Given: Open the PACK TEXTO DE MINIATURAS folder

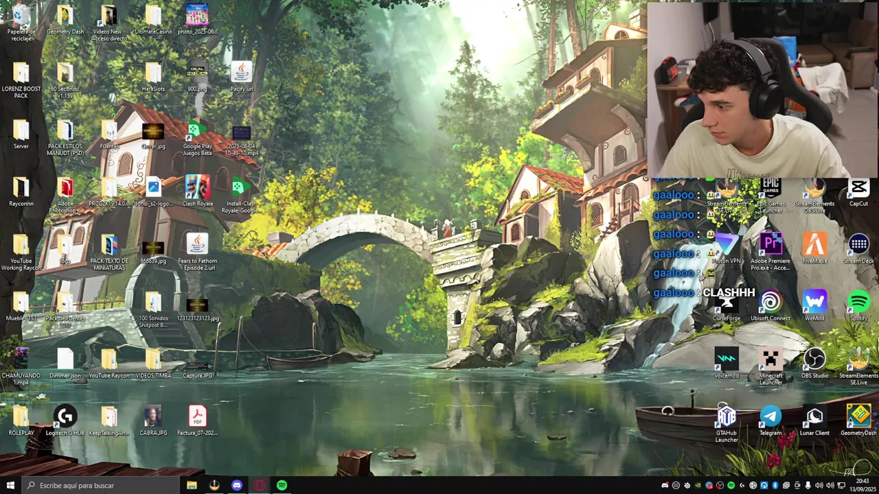Looking at the screenshot, I should point(109,252).
